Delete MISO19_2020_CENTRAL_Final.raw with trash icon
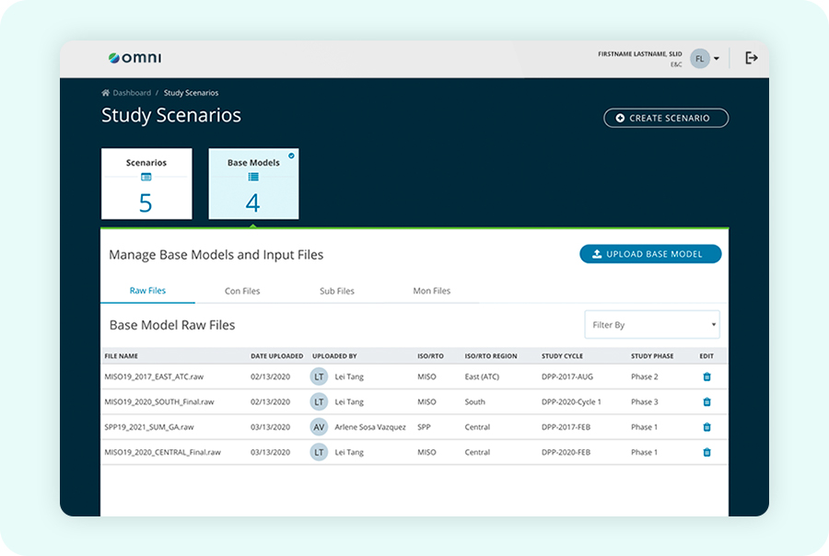Screen dimensions: 829x556 [706, 452]
